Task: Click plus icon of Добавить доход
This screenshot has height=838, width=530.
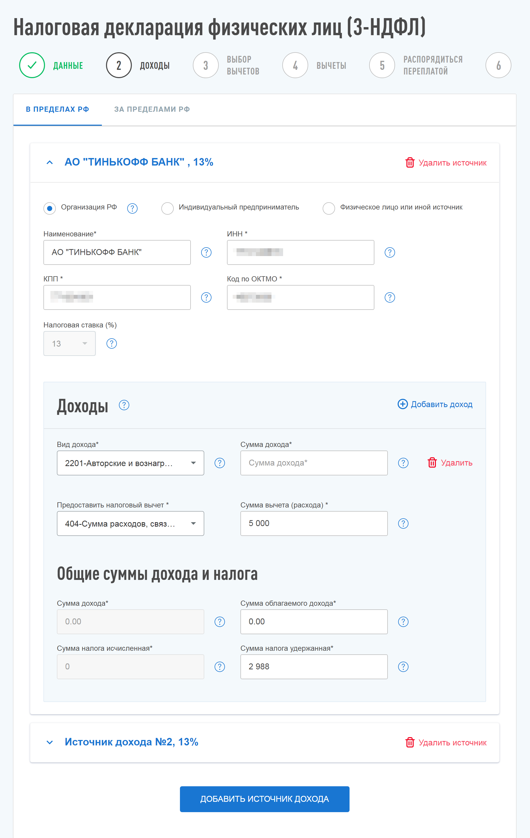Action: tap(403, 404)
